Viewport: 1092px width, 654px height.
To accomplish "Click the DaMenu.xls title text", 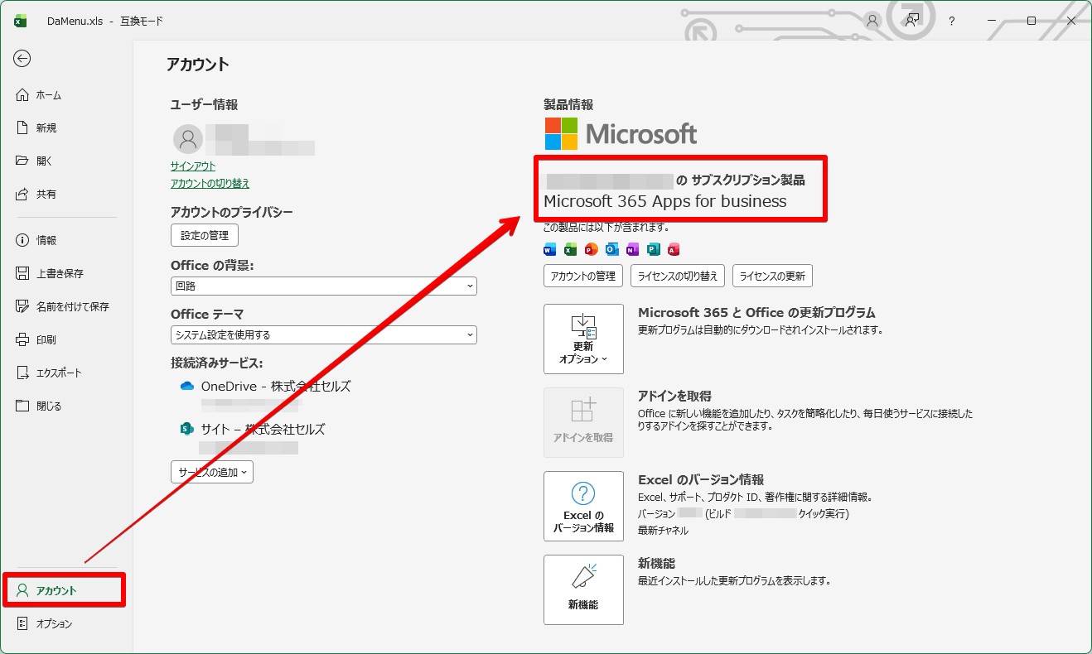I will (x=75, y=21).
